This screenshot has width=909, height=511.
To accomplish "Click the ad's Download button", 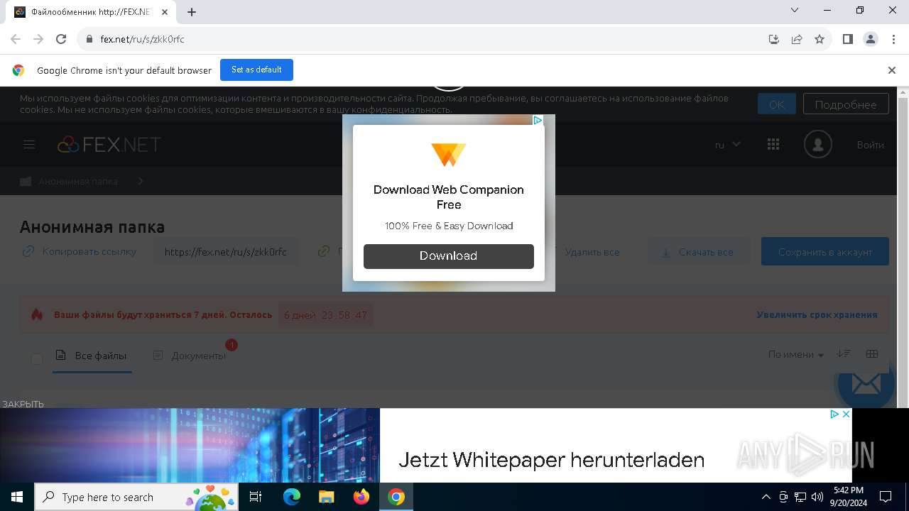I will [x=449, y=256].
